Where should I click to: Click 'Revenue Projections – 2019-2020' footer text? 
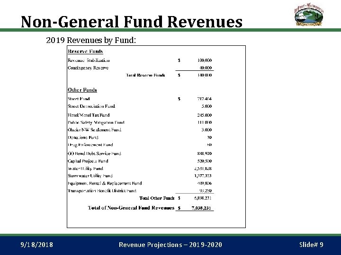[x=170, y=245]
